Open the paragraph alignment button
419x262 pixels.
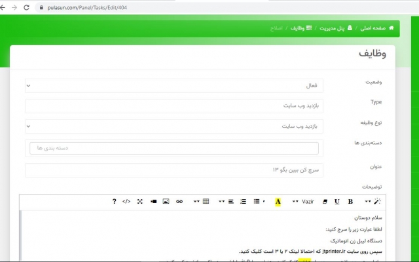click(231, 201)
